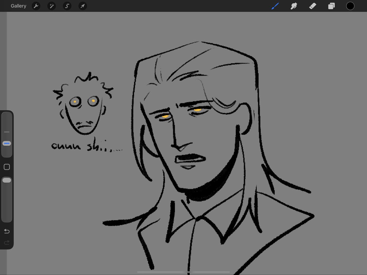Activate the Selection tool

[x=67, y=6]
